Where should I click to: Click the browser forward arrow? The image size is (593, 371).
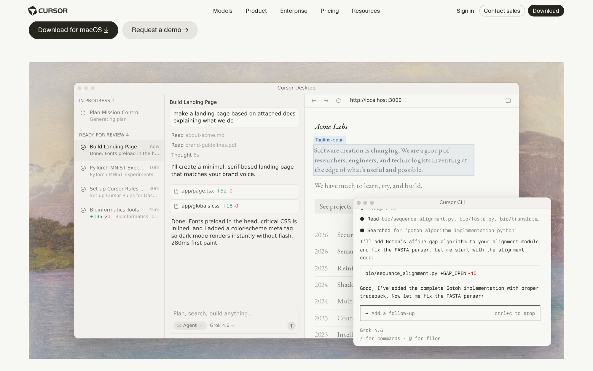pyautogui.click(x=326, y=101)
